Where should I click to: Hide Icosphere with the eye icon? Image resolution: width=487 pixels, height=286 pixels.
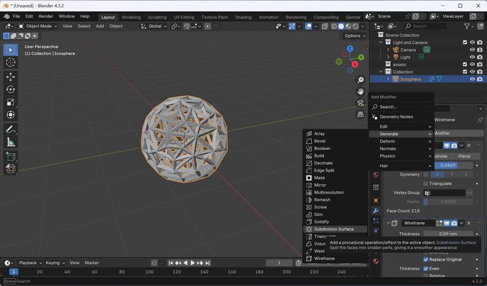pos(472,80)
